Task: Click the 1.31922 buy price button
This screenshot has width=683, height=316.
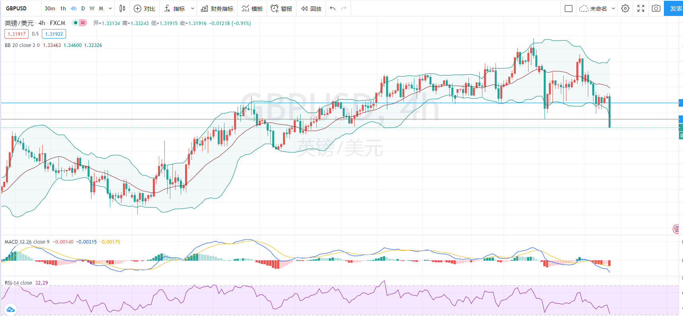Action: tap(54, 34)
